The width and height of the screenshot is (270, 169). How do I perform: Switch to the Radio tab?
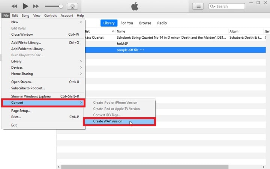tap(162, 23)
